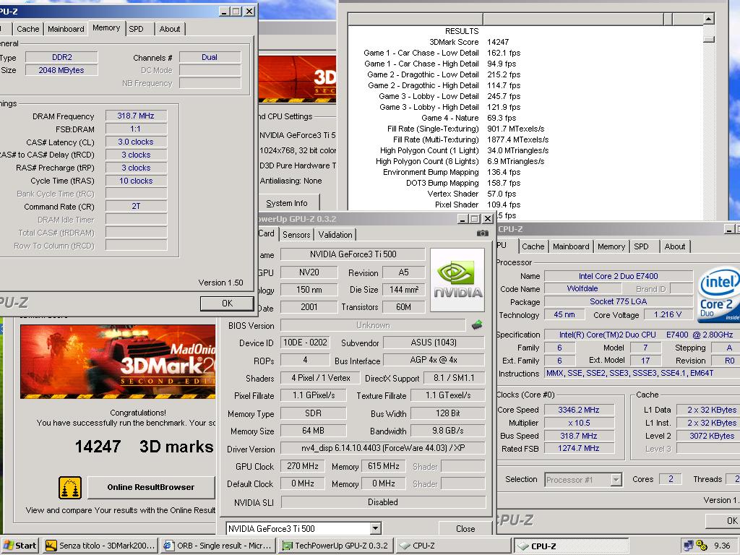Click the DRAM Frequency 318.7 MHz field
Image resolution: width=740 pixels, height=555 pixels.
[x=136, y=116]
